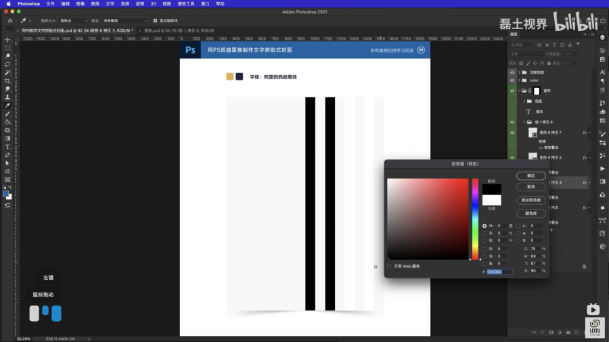Select the H radio button in color picker
Viewport: 609px width, 342px height.
pyautogui.click(x=484, y=226)
